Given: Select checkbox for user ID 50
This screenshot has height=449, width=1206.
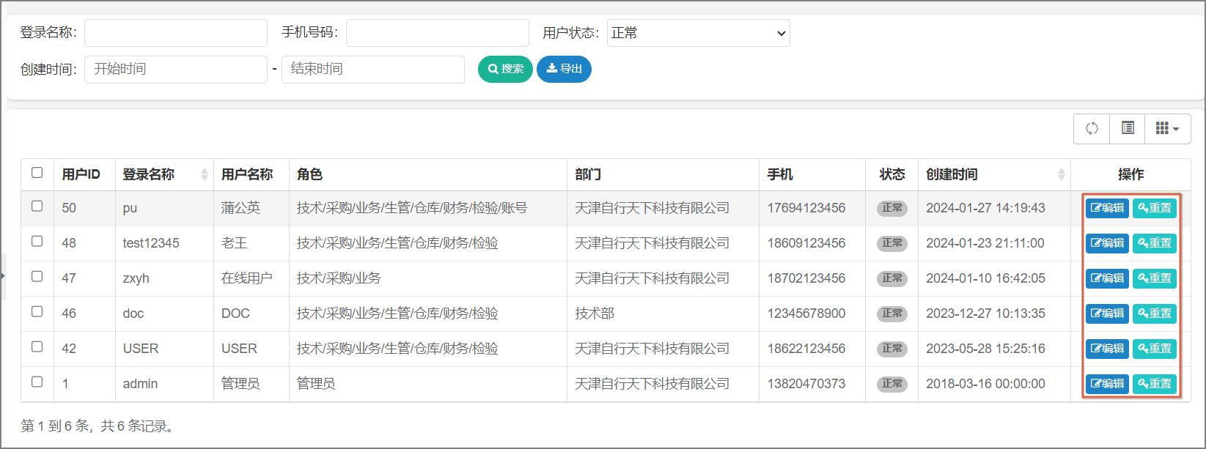Looking at the screenshot, I should tap(37, 207).
